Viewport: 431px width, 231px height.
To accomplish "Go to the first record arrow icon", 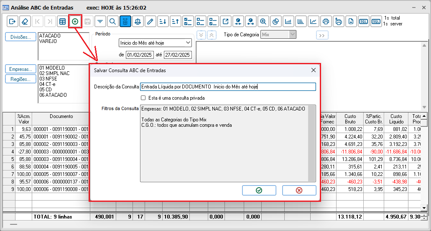I will click(x=37, y=21).
